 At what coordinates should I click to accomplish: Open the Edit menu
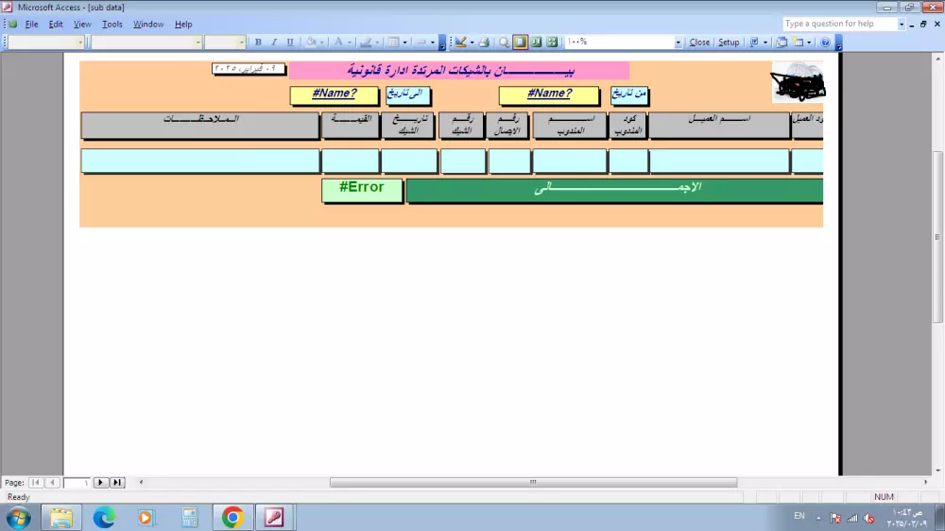tap(56, 25)
